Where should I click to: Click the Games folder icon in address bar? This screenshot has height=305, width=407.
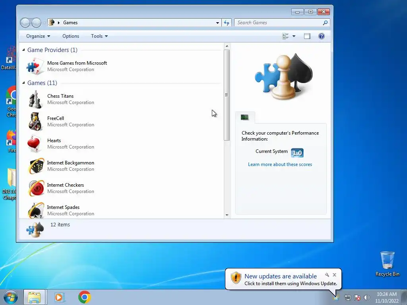[x=52, y=23]
